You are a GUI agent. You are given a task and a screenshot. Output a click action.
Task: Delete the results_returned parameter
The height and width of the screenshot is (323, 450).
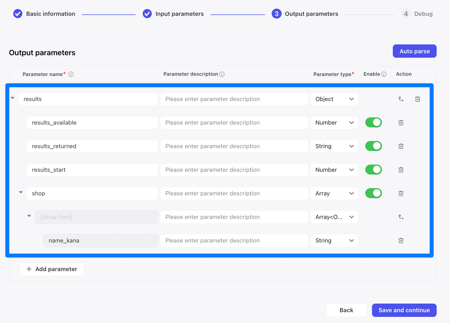pos(401,146)
